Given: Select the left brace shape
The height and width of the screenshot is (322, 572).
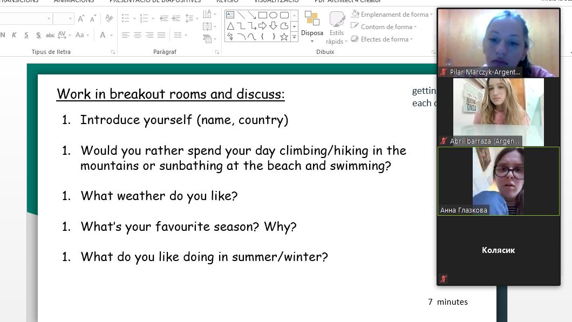Looking at the screenshot, I should (263, 37).
